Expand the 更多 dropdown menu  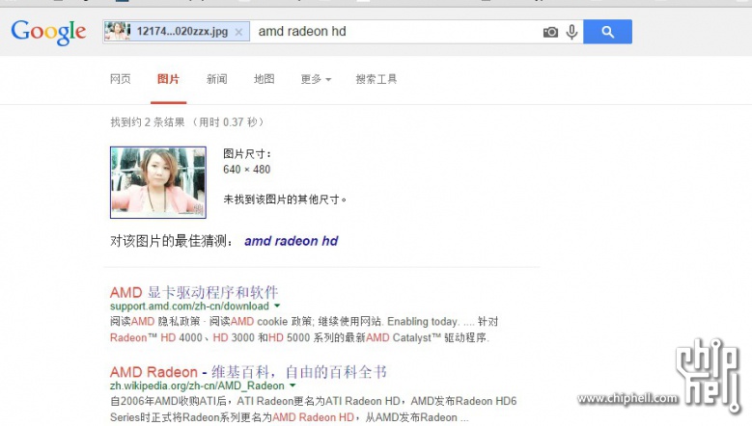click(x=316, y=79)
